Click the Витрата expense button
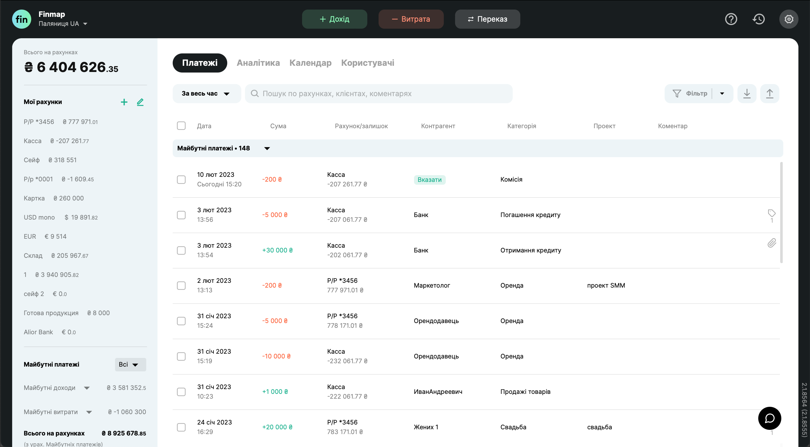Screen dimensions: 810x447 click(x=411, y=19)
